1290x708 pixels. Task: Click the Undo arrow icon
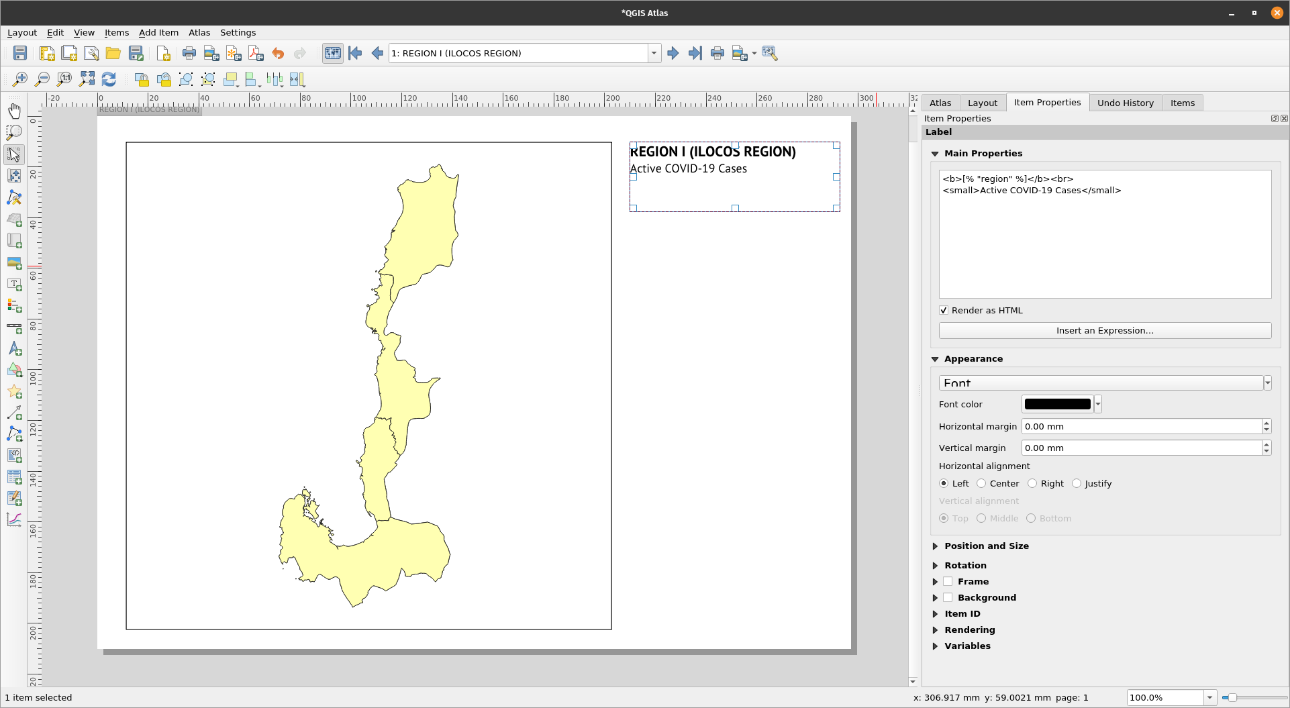point(278,53)
